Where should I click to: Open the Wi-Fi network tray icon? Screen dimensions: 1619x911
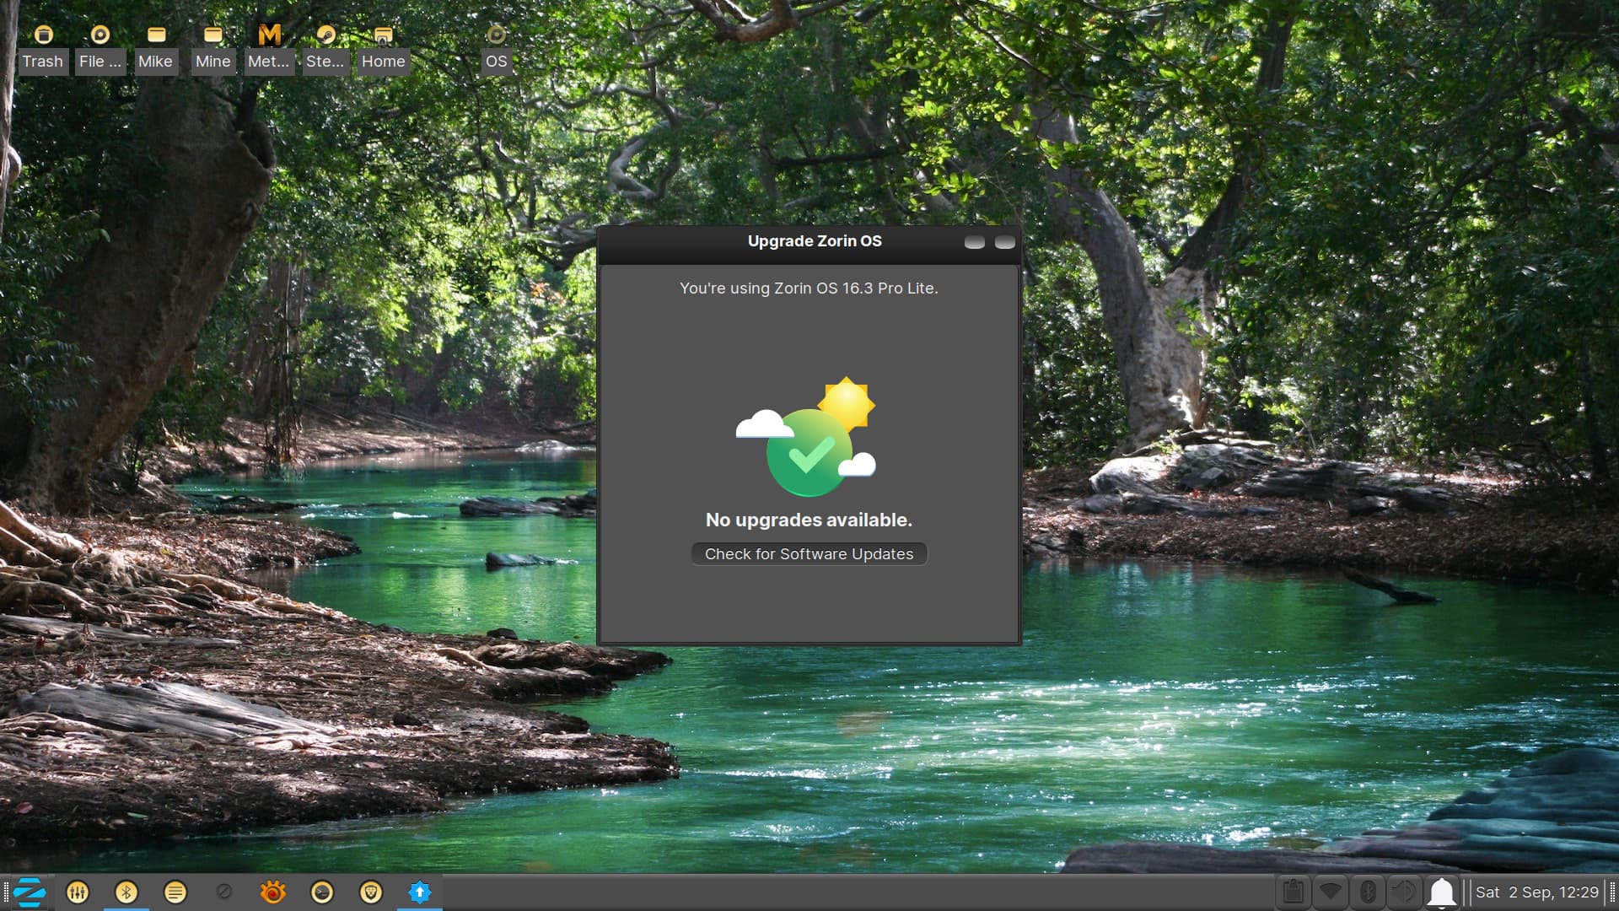pyautogui.click(x=1331, y=892)
